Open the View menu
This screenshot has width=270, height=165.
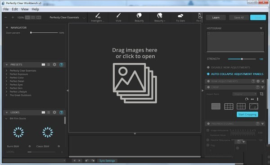coord(25,9)
